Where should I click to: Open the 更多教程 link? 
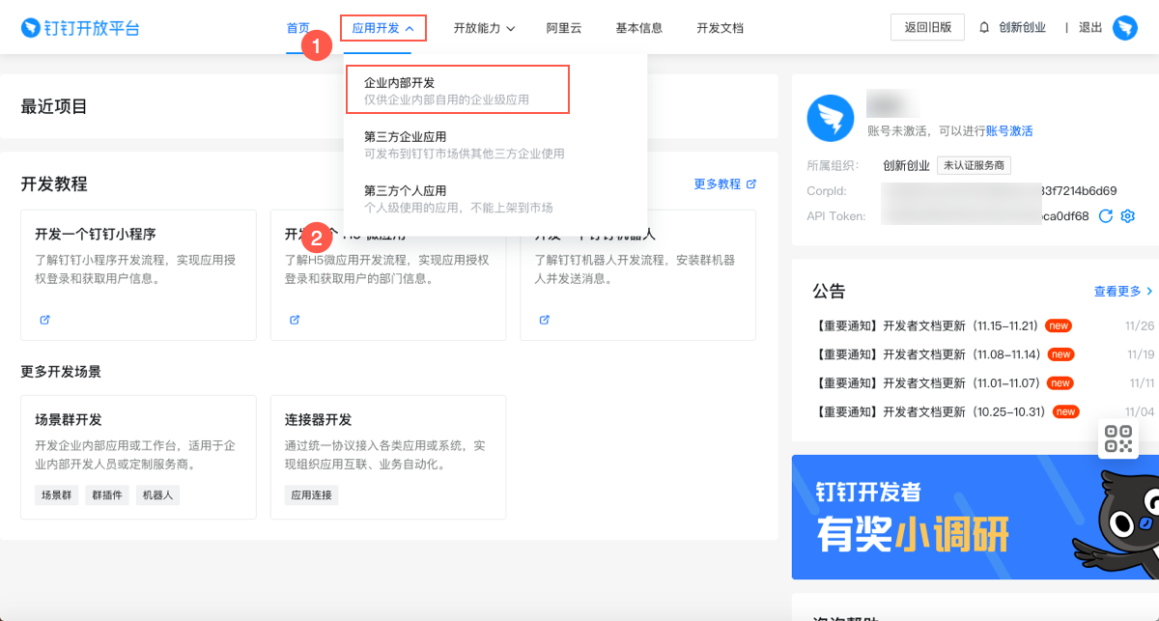724,183
